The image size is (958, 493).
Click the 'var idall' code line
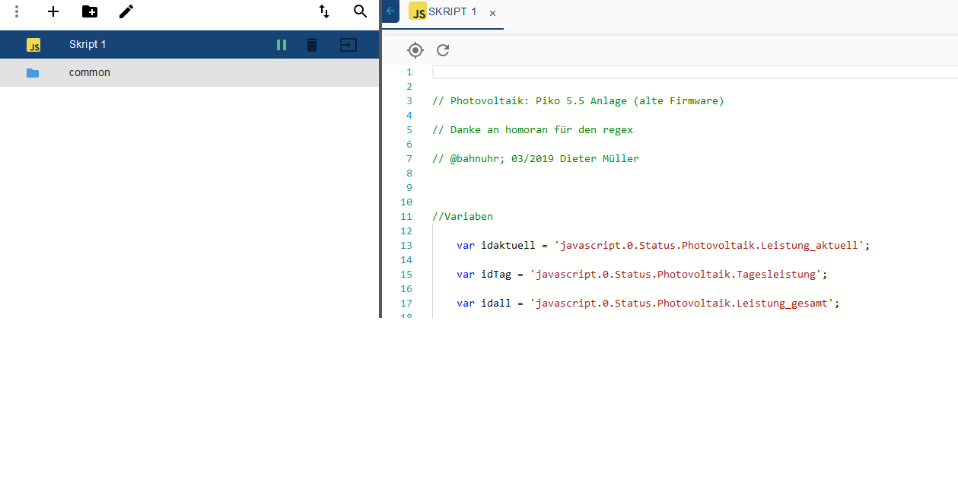[x=648, y=304]
